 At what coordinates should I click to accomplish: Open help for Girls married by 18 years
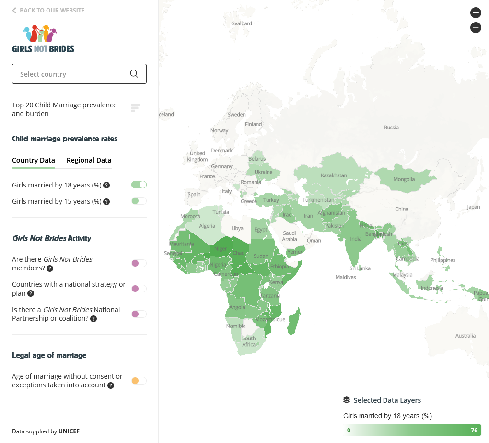click(x=106, y=185)
